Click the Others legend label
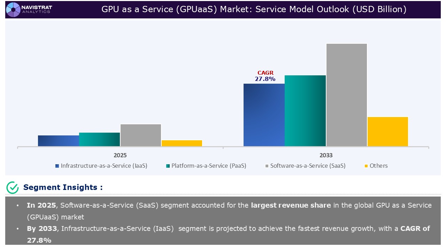Viewport: 446px width, 250px height. click(379, 166)
